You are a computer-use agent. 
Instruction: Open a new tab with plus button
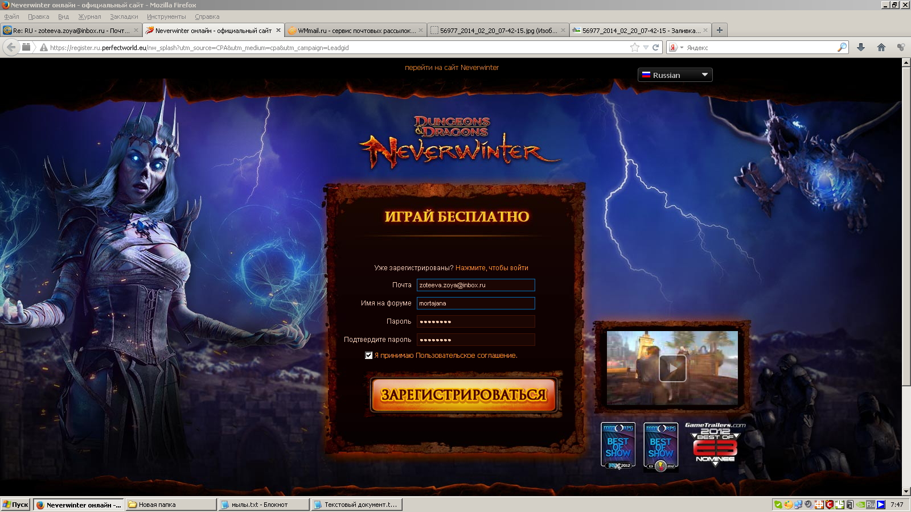point(720,30)
